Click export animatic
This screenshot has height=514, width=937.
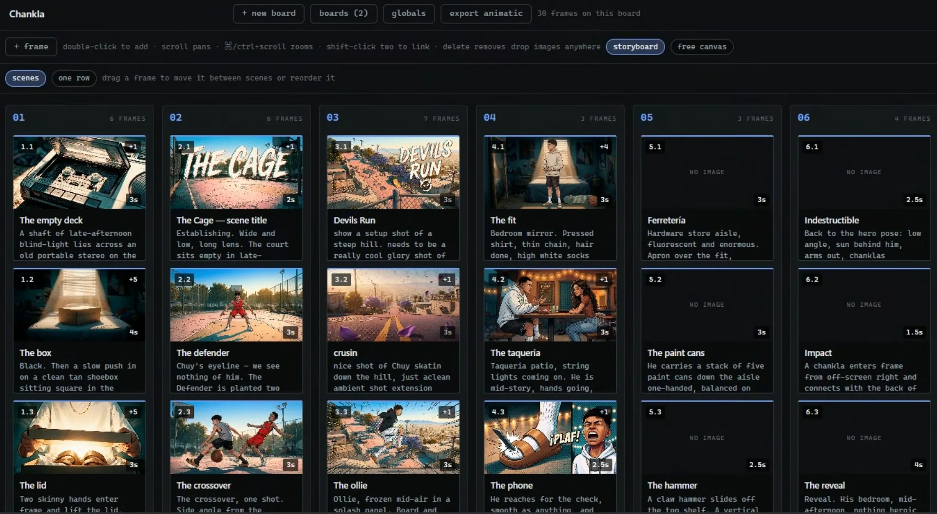pos(486,14)
